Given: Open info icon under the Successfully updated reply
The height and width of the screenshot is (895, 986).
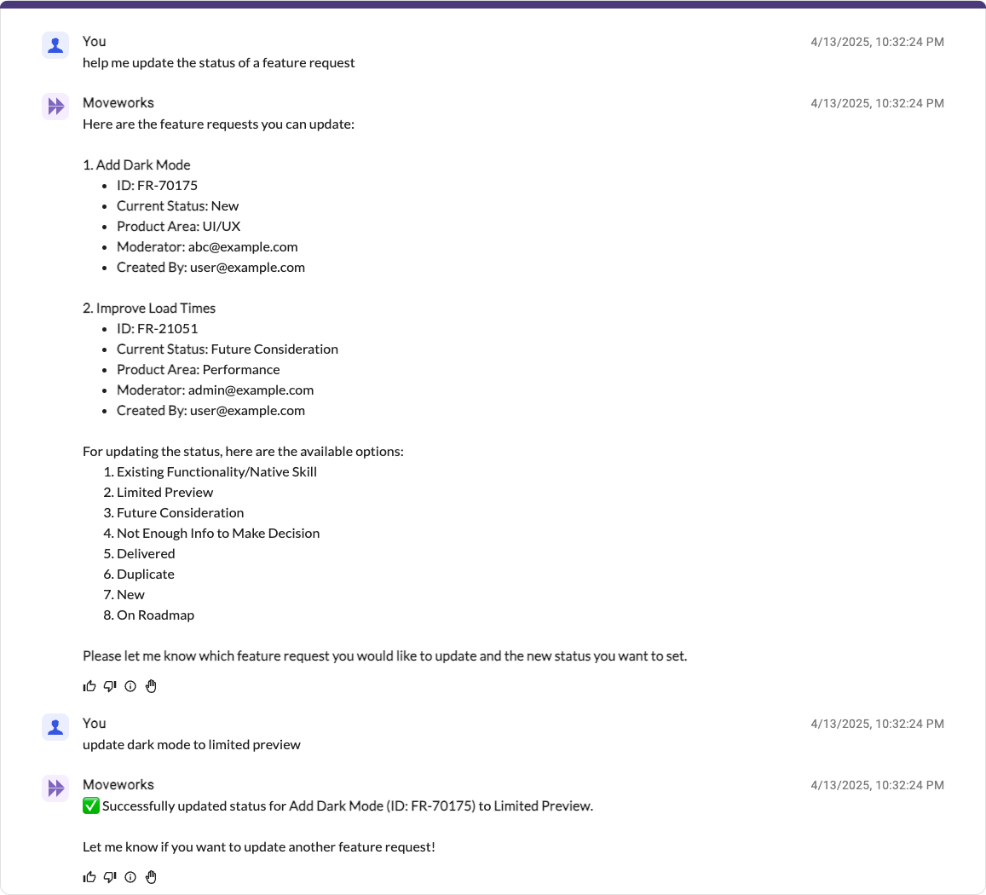Looking at the screenshot, I should coord(130,877).
